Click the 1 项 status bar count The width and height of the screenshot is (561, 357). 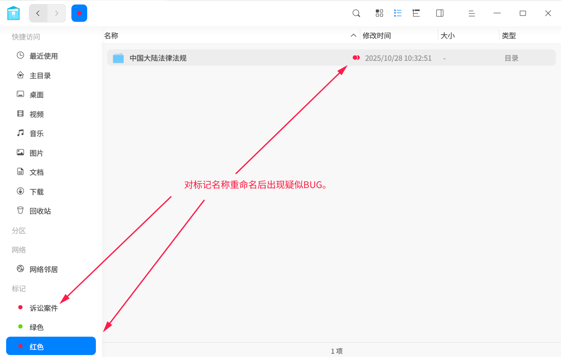(x=337, y=351)
